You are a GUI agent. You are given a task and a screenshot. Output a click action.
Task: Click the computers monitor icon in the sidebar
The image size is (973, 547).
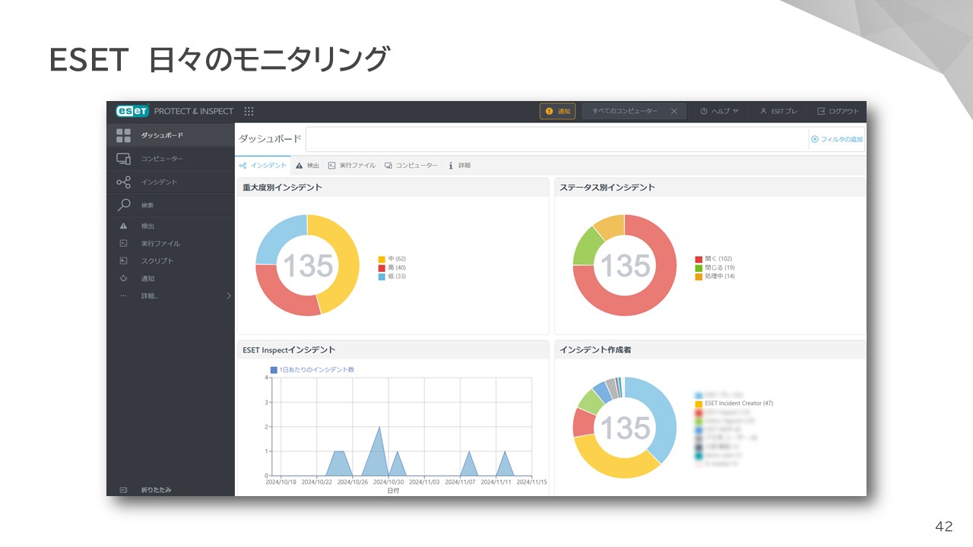click(x=123, y=159)
